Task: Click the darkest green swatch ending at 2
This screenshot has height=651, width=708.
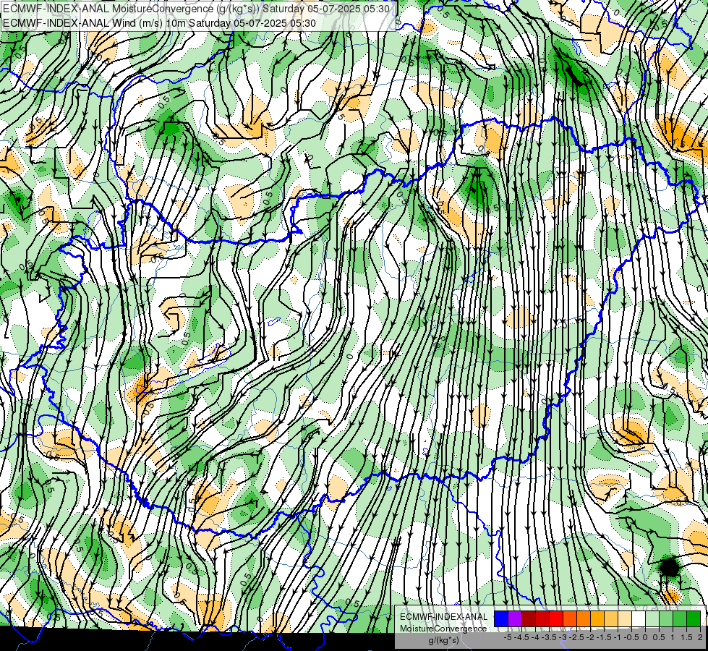Action: (694, 618)
